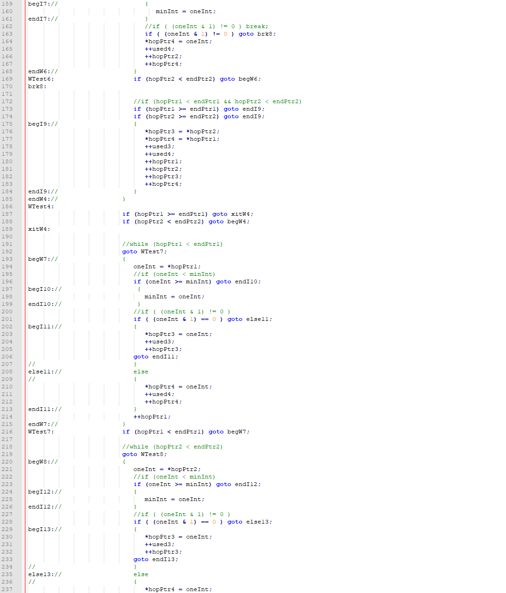The height and width of the screenshot is (593, 506).
Task: Click the xitW4: label
Action: click(39, 229)
